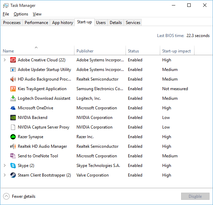Open the File menu
This screenshot has width=213, height=205.
tap(6, 14)
